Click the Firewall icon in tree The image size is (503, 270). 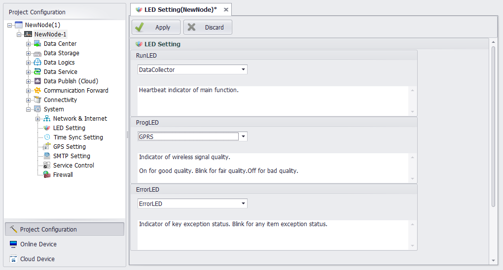pyautogui.click(x=47, y=175)
